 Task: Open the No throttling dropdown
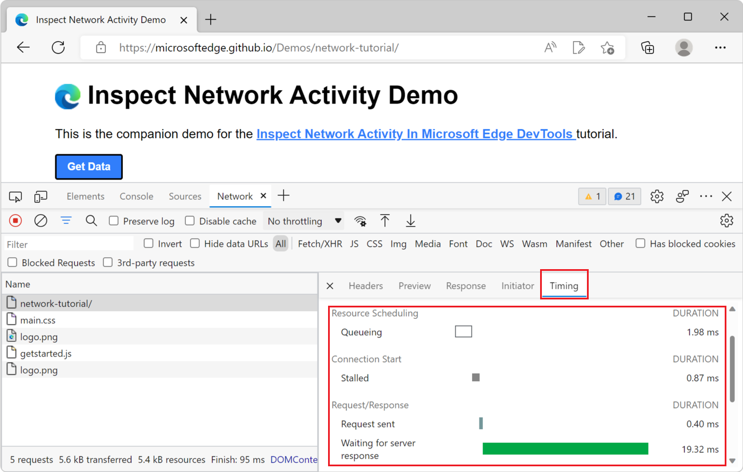point(305,221)
